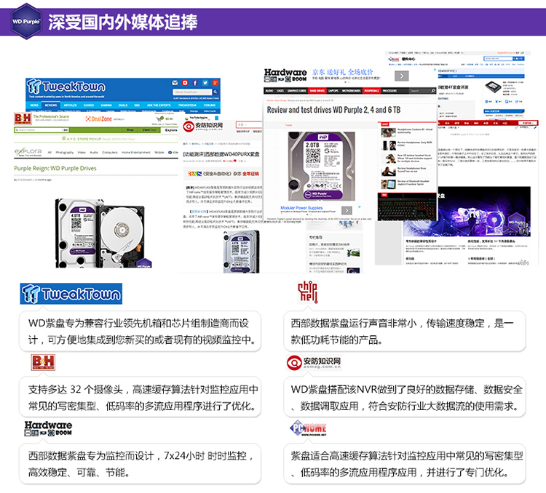Click Hardware Boom logo in website screenshot
Image resolution: width=546 pixels, height=493 pixels.
coord(285,75)
